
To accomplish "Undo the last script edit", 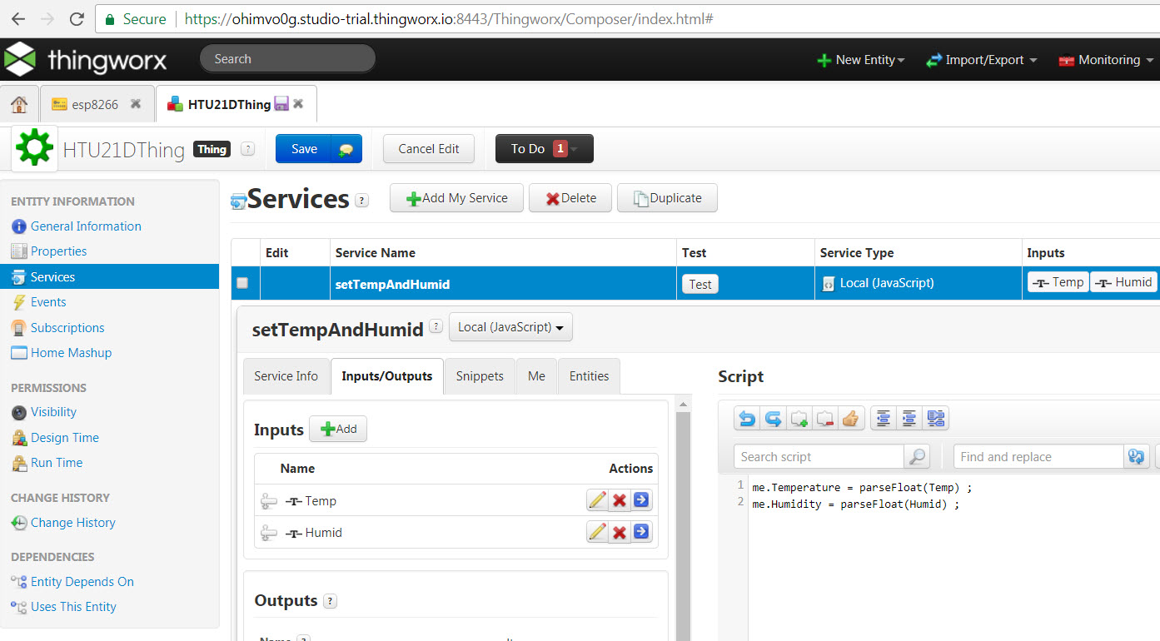I will click(747, 418).
